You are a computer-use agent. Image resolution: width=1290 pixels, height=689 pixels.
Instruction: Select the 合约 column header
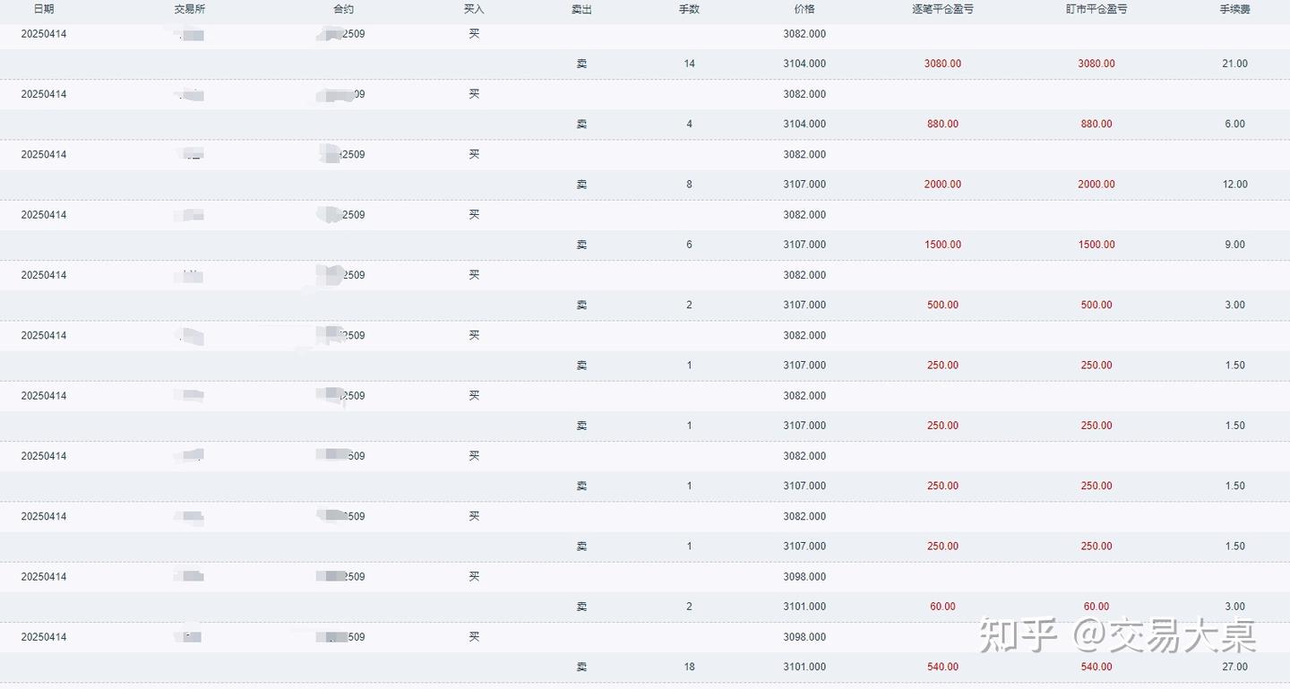pos(343,9)
